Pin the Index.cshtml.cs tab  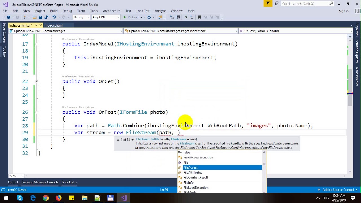pyautogui.click(x=36, y=25)
